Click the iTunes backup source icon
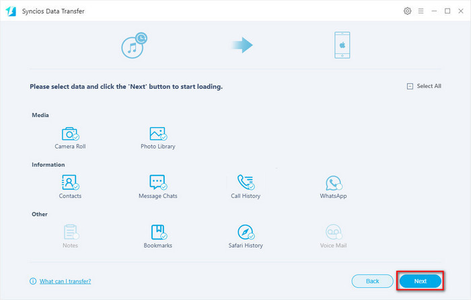 [x=134, y=45]
